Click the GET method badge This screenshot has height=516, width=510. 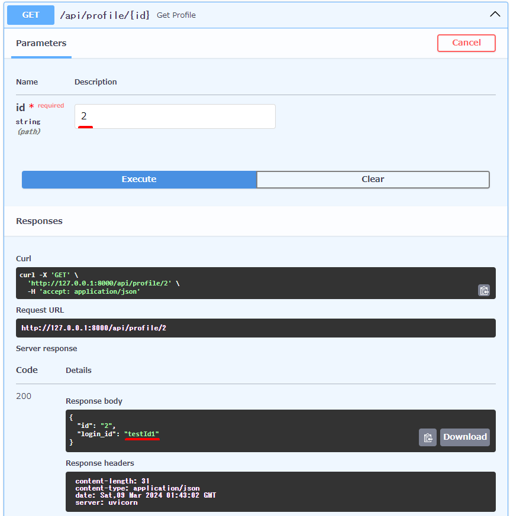tap(31, 15)
